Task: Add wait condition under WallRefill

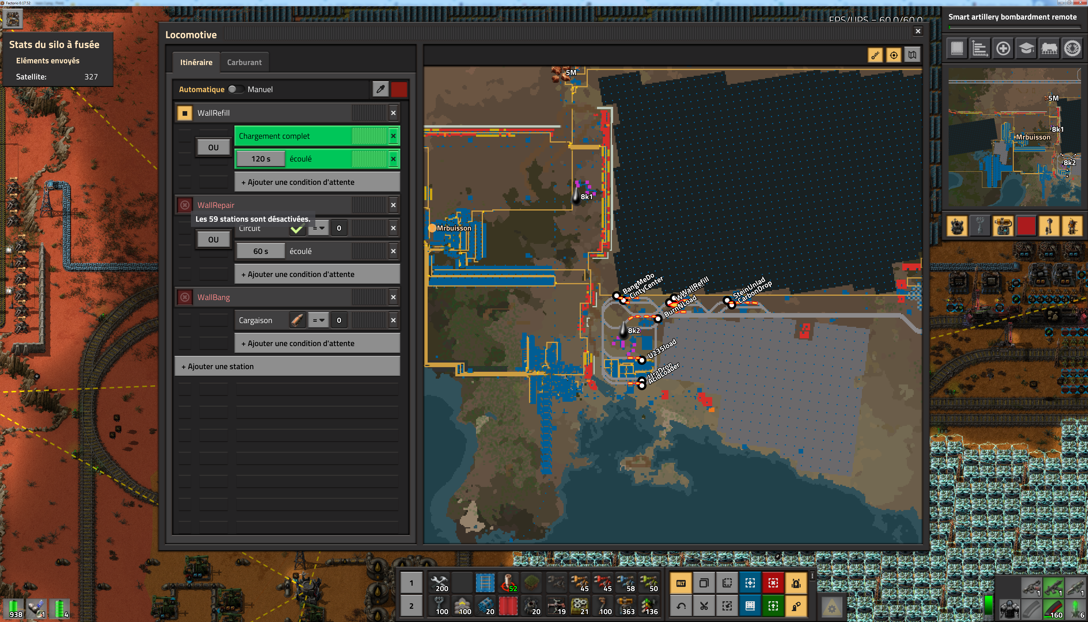Action: pyautogui.click(x=317, y=182)
